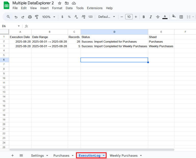Screen dimensions: 196x159
Task: Increase decimal places
Action: (83, 17)
